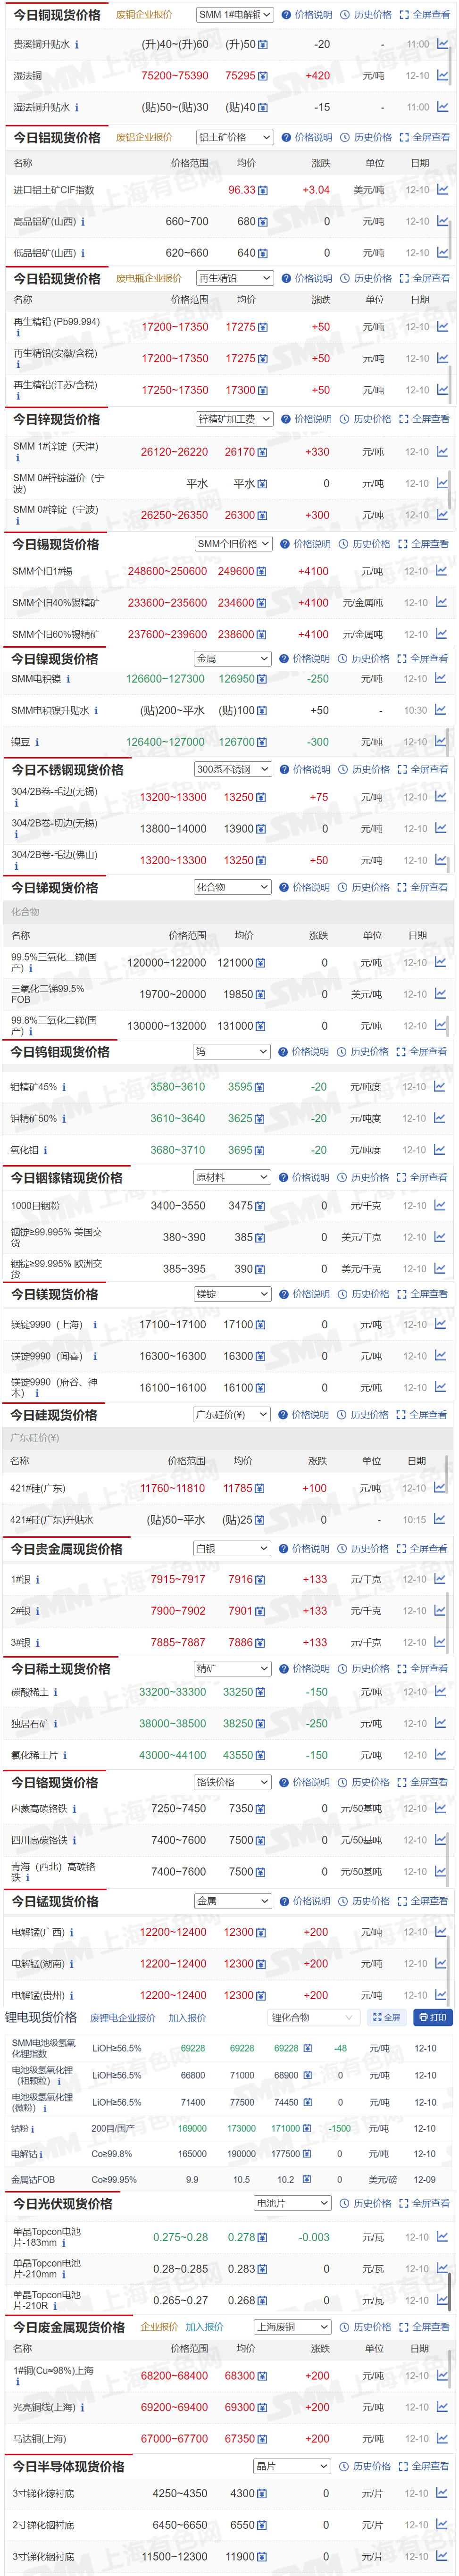Open SMM个旧价格 dropdown in tin section
This screenshot has width=459, height=2576.
(x=233, y=544)
